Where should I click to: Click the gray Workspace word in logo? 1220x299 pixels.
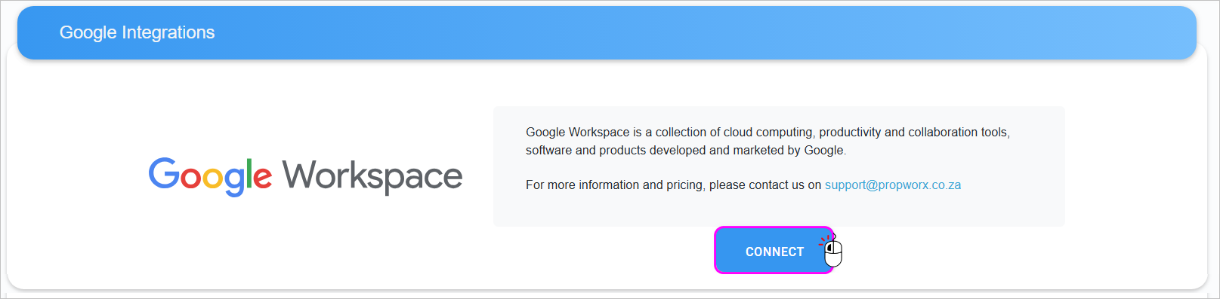point(372,177)
